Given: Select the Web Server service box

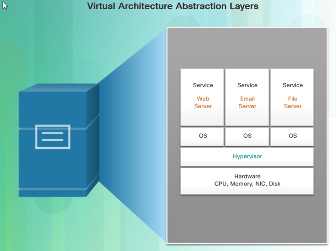Looking at the screenshot, I should [x=202, y=97].
